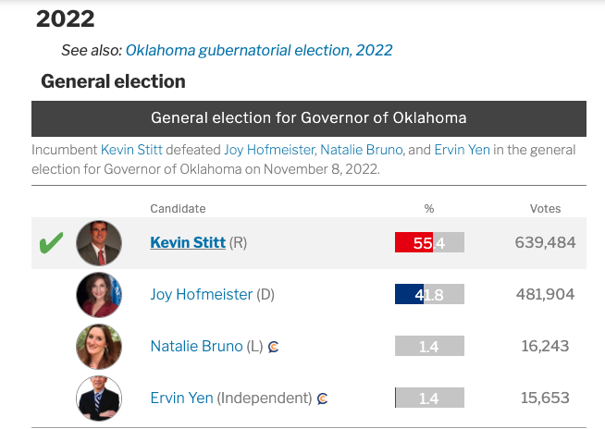Follow the Joy Hofmeister link in the summary sentence
605x429 pixels.
coord(268,150)
